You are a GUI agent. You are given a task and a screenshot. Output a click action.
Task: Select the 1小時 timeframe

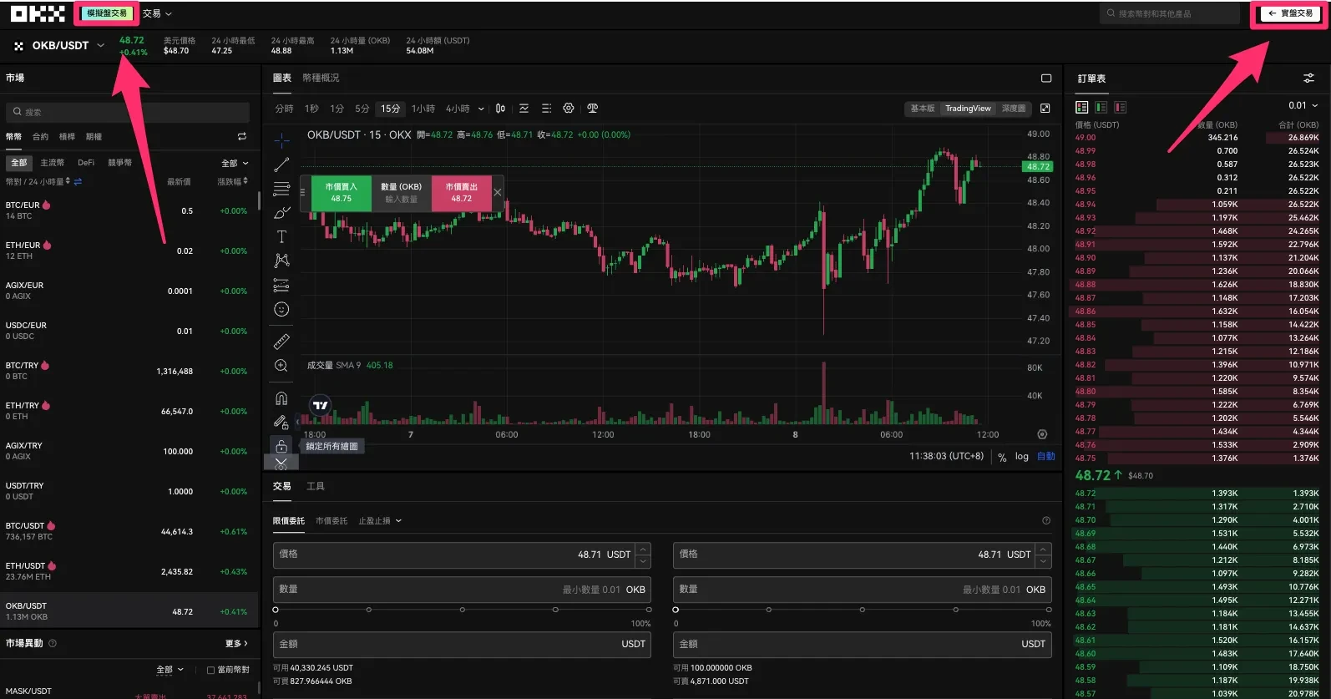(423, 109)
